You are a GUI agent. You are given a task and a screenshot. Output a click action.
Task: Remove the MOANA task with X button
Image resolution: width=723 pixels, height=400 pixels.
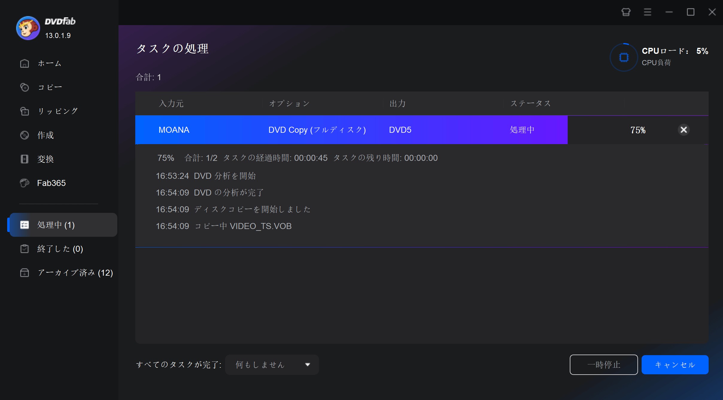coord(683,130)
